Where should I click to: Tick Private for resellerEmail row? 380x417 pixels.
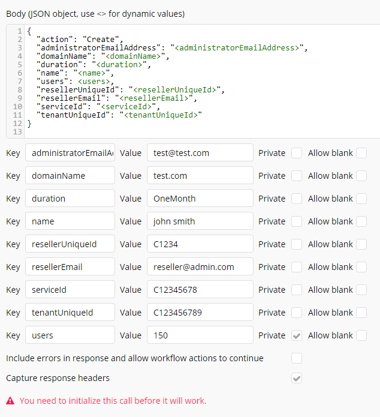tap(297, 267)
